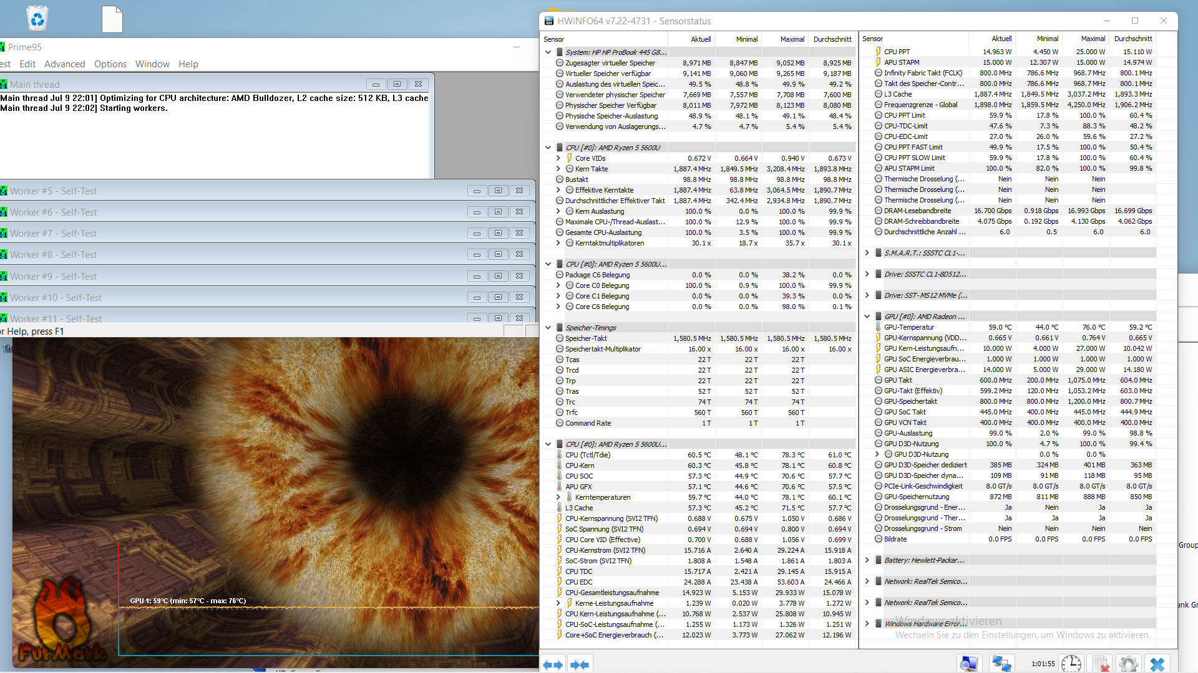
Task: Open the Recycle Bin desktop icon
Action: coord(37,18)
